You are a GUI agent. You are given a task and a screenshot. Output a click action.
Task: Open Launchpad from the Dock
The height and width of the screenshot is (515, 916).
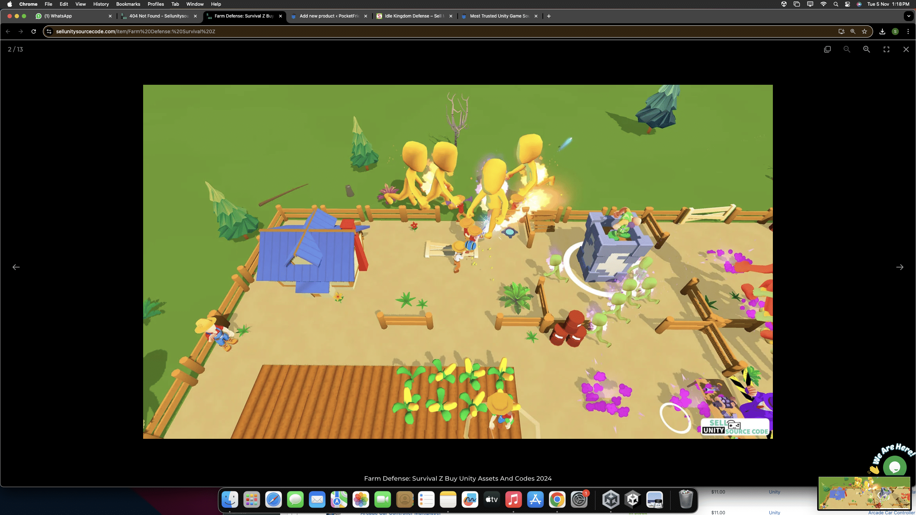coord(252,500)
